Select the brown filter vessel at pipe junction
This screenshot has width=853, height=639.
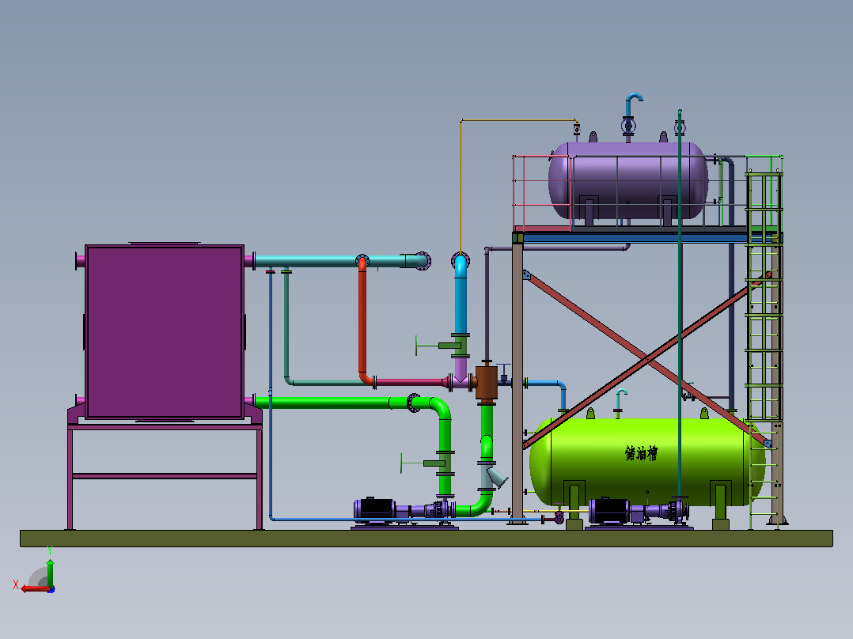(487, 382)
